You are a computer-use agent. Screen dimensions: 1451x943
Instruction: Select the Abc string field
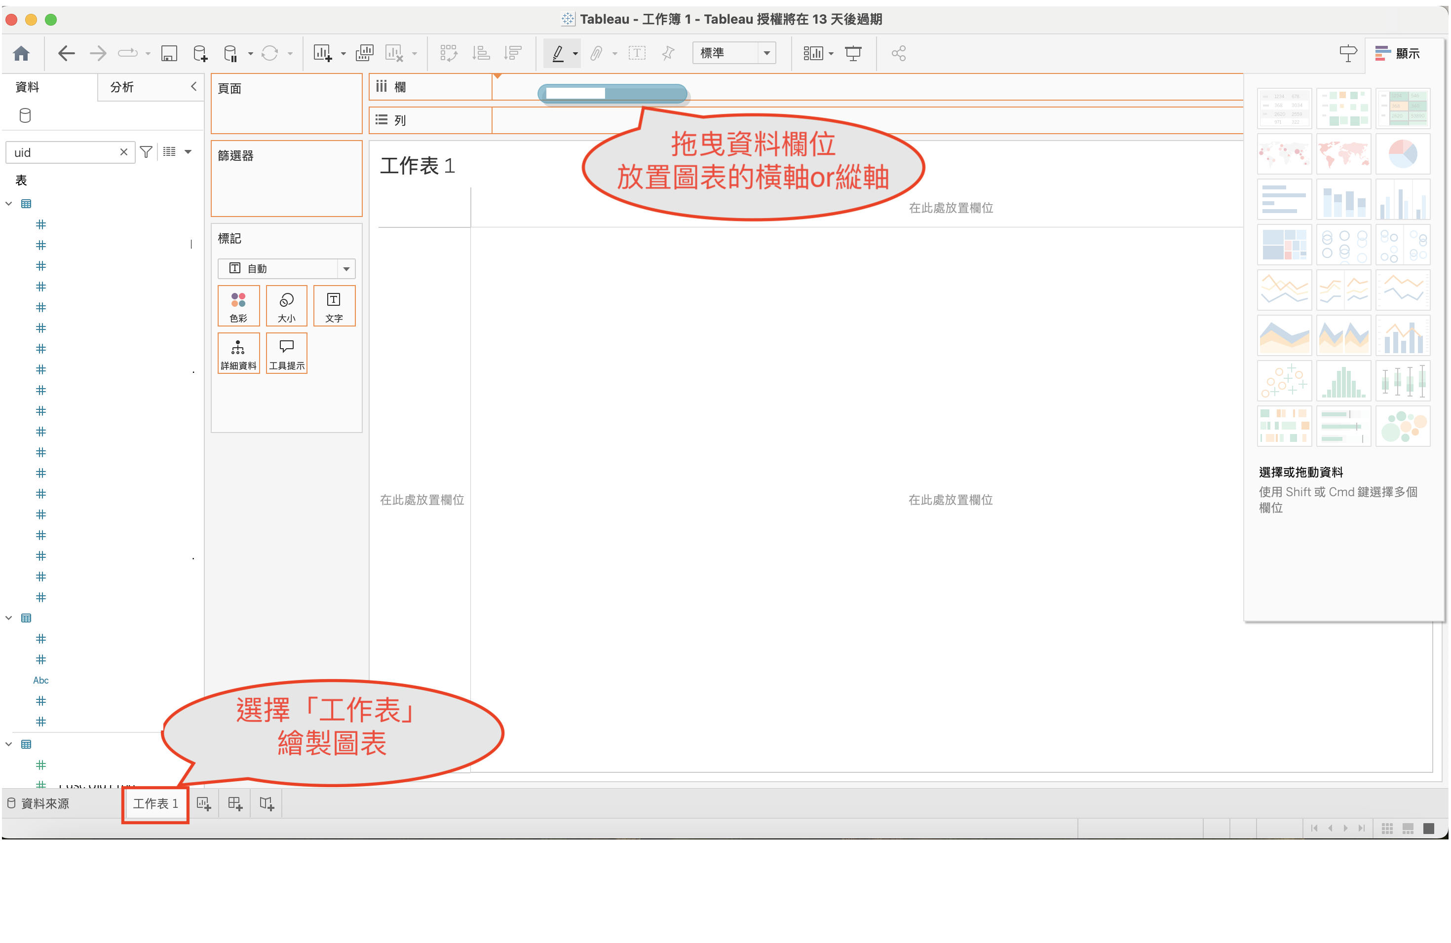pos(41,680)
